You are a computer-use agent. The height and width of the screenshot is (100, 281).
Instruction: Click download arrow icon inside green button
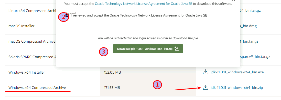pos(177,48)
